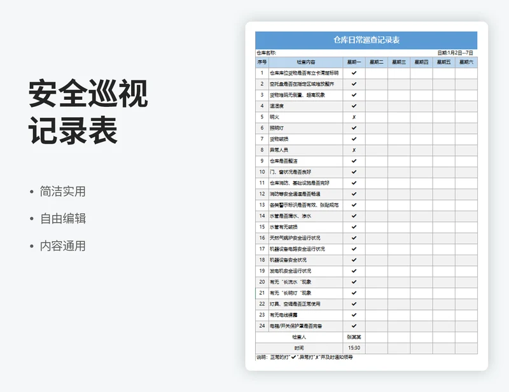Image resolution: width=509 pixels, height=392 pixels.
Task: Click row 11 cell 仓库消防、基础设施是否完好
Action: pyautogui.click(x=306, y=183)
